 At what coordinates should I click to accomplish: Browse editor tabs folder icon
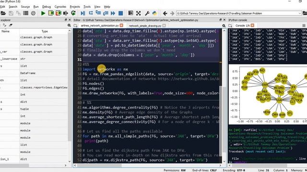tap(76, 25)
